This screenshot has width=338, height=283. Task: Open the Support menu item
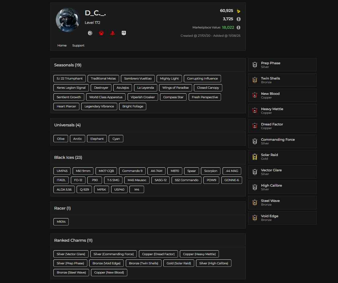[x=78, y=46]
